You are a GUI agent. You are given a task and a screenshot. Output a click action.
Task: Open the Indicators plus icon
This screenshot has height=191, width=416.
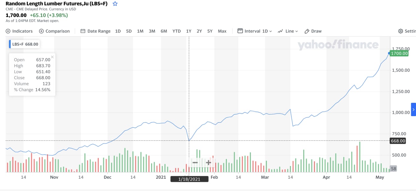pyautogui.click(x=8, y=31)
